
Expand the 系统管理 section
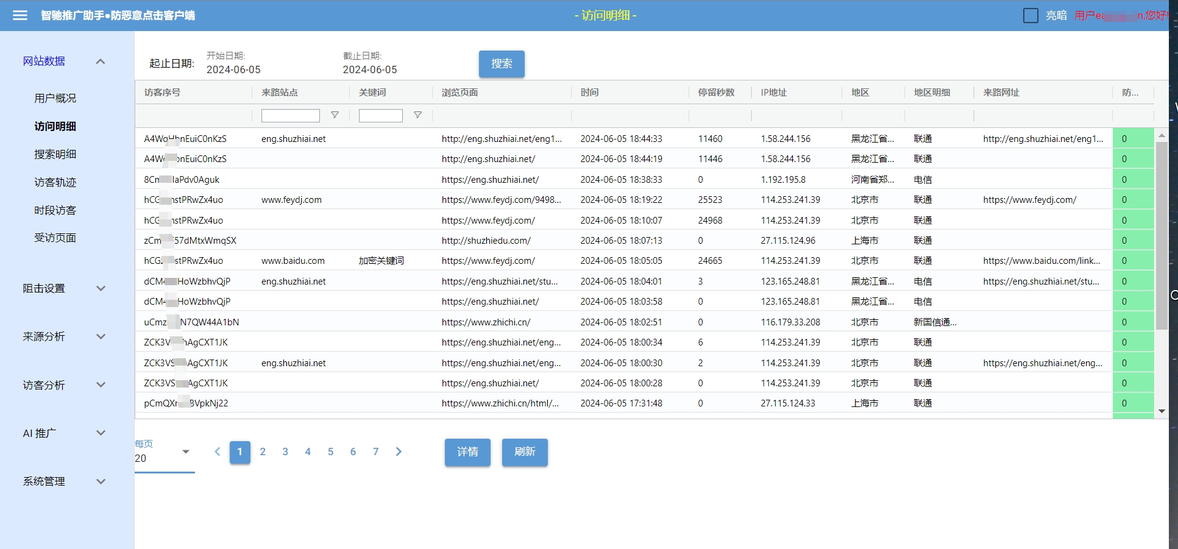[x=64, y=481]
